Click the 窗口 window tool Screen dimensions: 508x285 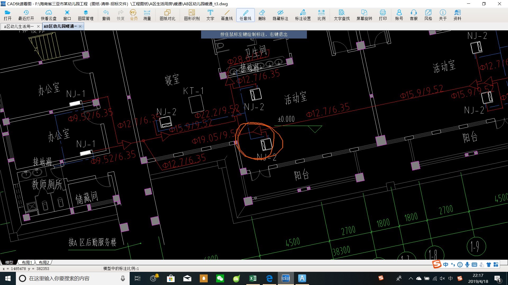(x=67, y=15)
